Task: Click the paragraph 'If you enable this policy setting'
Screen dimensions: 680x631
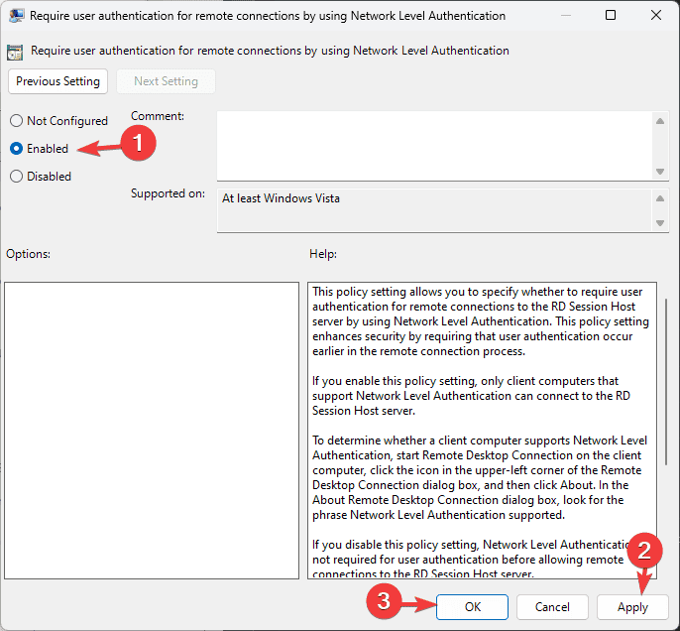Action: point(472,395)
